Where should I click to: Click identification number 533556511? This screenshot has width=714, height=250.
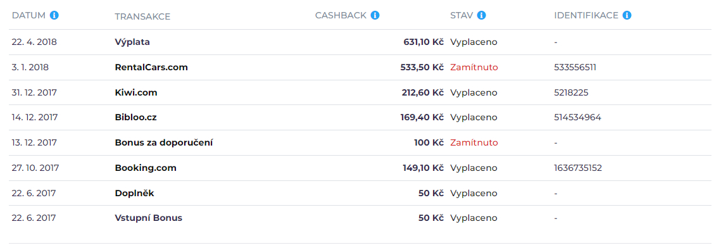point(575,67)
